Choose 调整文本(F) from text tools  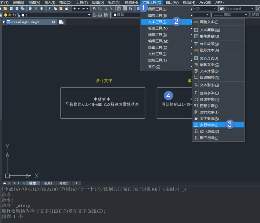[218, 22]
